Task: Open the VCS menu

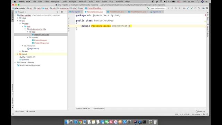Action: point(111,1)
